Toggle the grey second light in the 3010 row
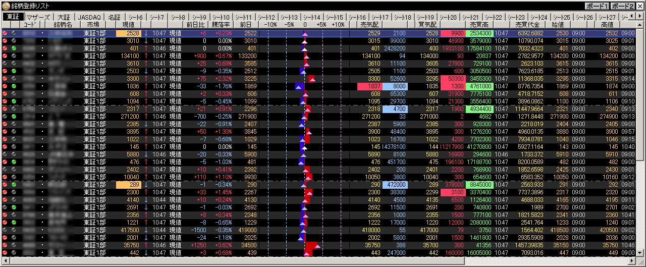The image size is (646, 267). point(14,41)
